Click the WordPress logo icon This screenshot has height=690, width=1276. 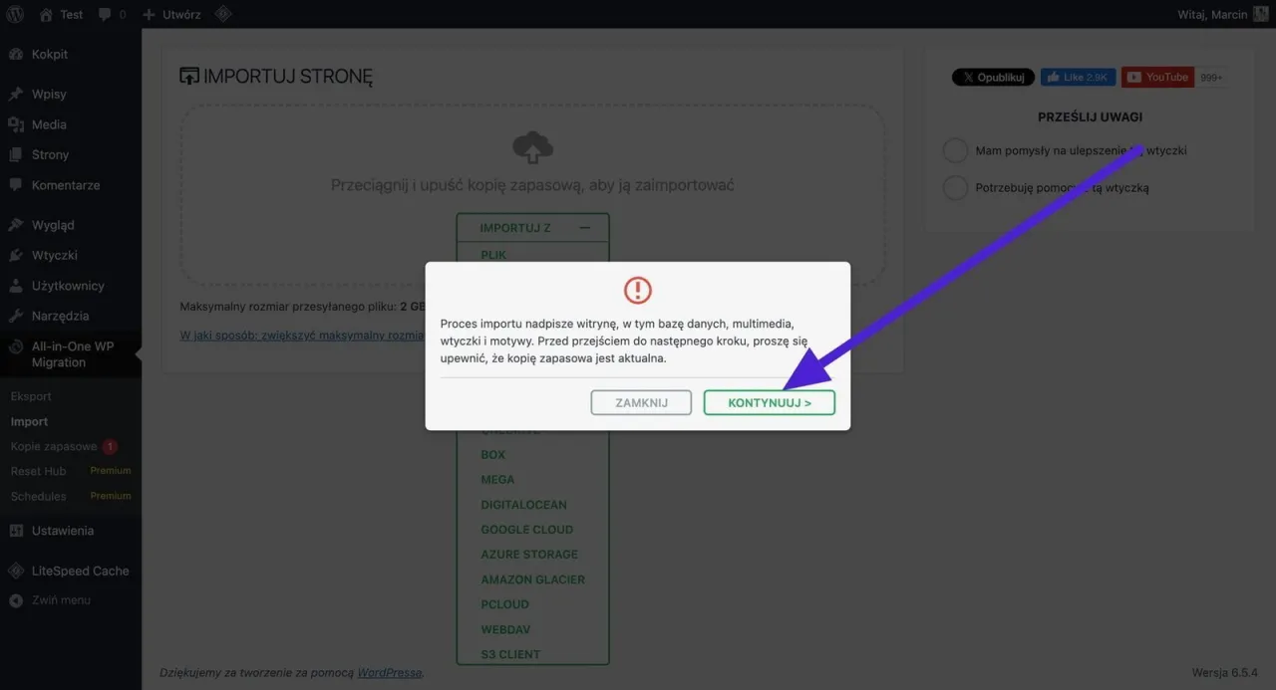(15, 15)
